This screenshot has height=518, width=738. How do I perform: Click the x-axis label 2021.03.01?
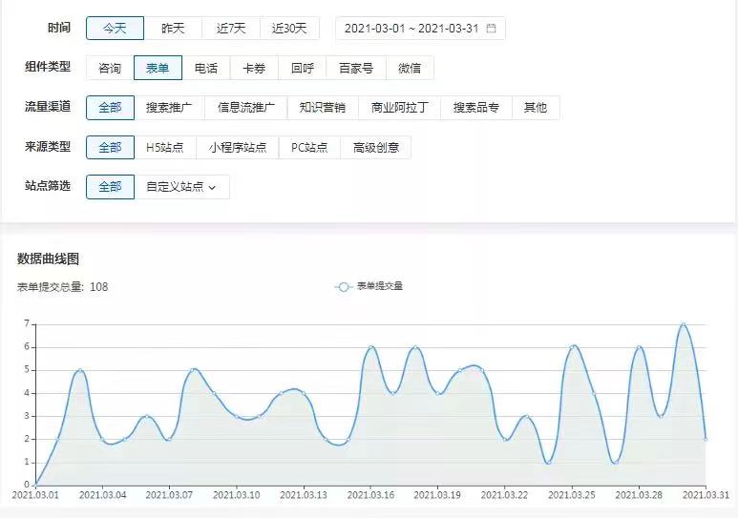point(35,495)
